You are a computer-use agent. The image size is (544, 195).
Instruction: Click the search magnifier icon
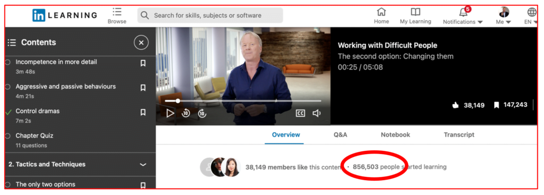tap(144, 15)
